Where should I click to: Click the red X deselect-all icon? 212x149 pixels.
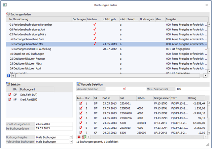point(79,137)
